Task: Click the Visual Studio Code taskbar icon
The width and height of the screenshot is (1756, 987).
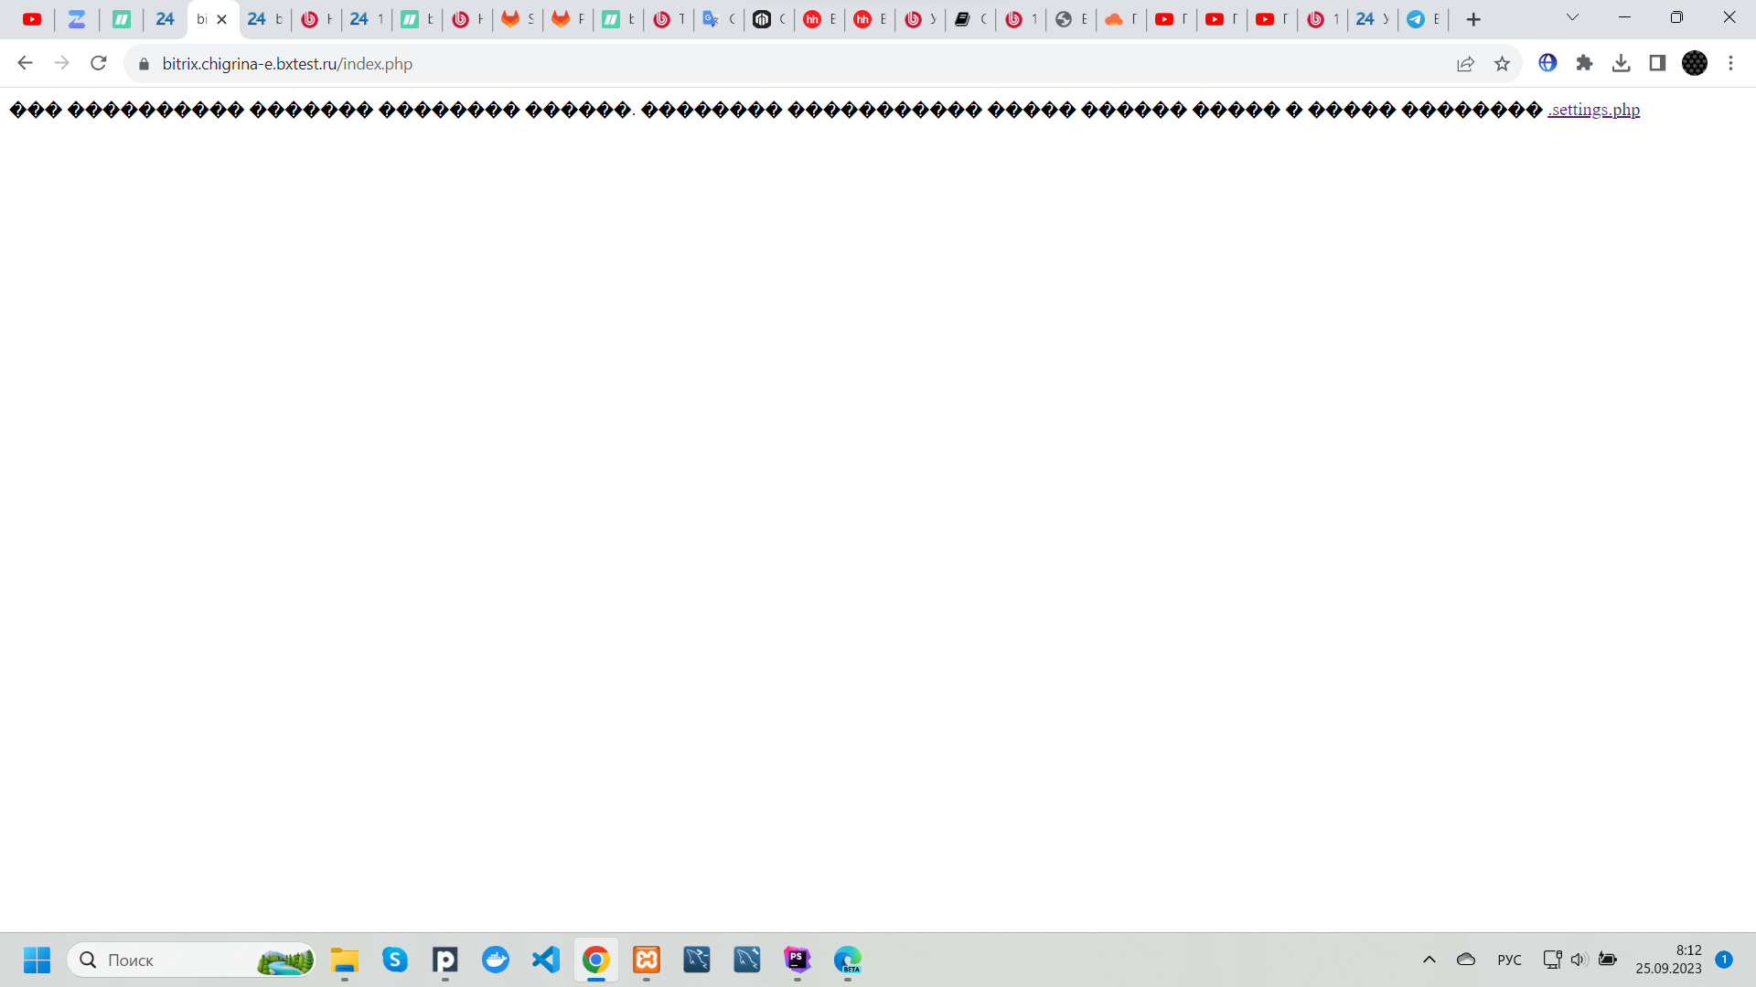Action: pyautogui.click(x=545, y=960)
